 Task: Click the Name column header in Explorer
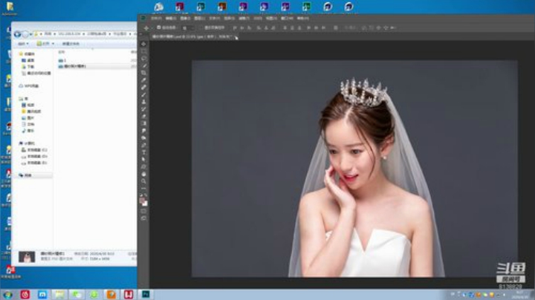(x=62, y=52)
